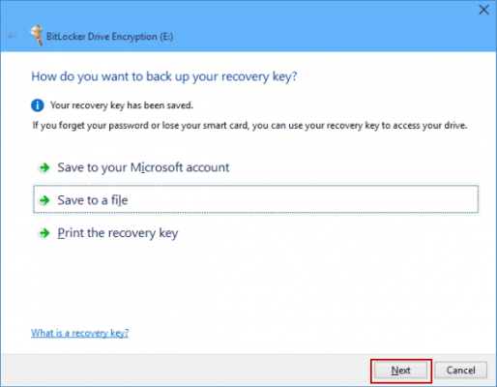Click the green arrow beside Save to a file
This screenshot has width=497, height=387.
click(x=44, y=200)
